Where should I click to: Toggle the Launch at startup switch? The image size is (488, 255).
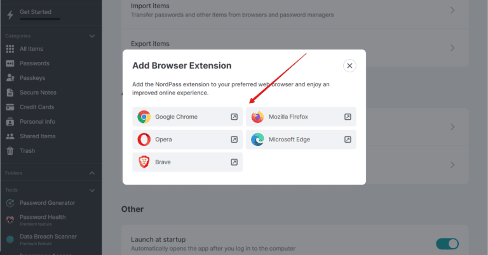coord(447,244)
